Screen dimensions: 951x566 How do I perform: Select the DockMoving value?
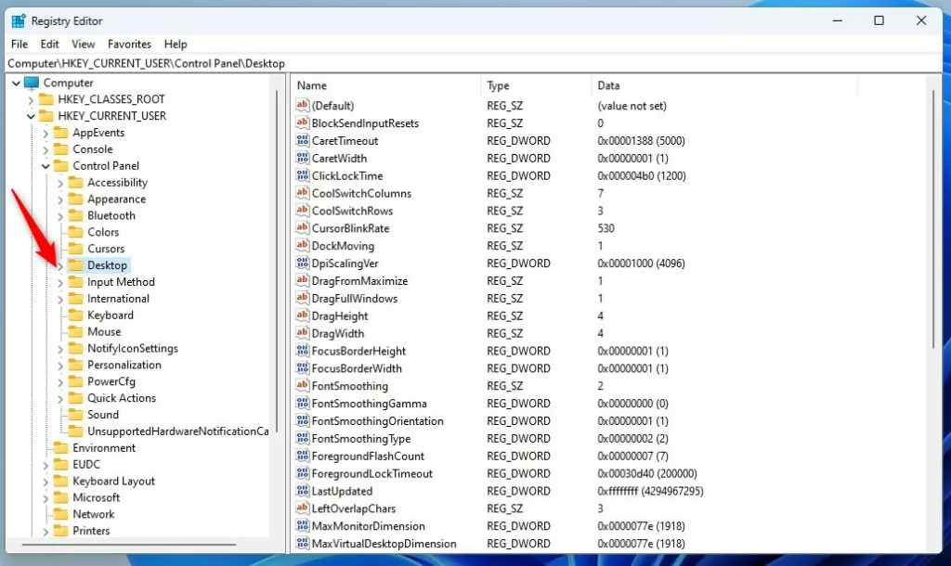pos(343,246)
